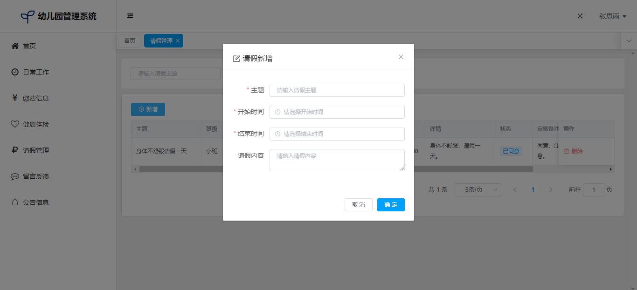Image resolution: width=637 pixels, height=290 pixels.
Task: Click the kindergarten system sprout logo
Action: click(28, 16)
